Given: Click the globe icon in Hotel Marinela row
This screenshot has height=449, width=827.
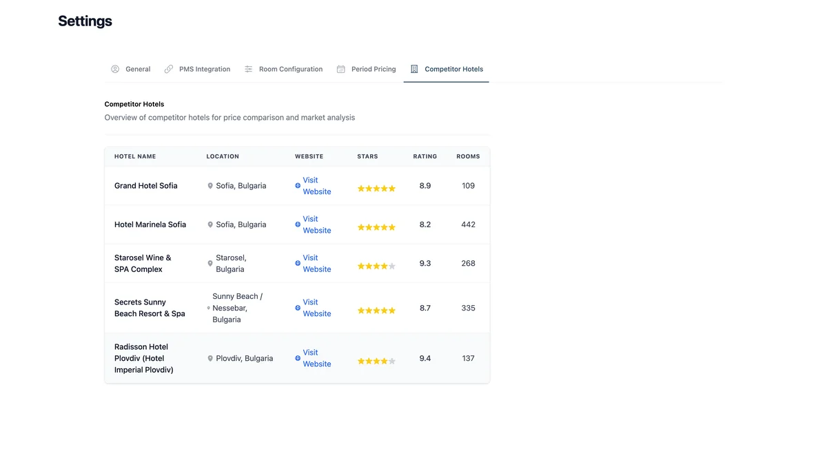Looking at the screenshot, I should 298,224.
